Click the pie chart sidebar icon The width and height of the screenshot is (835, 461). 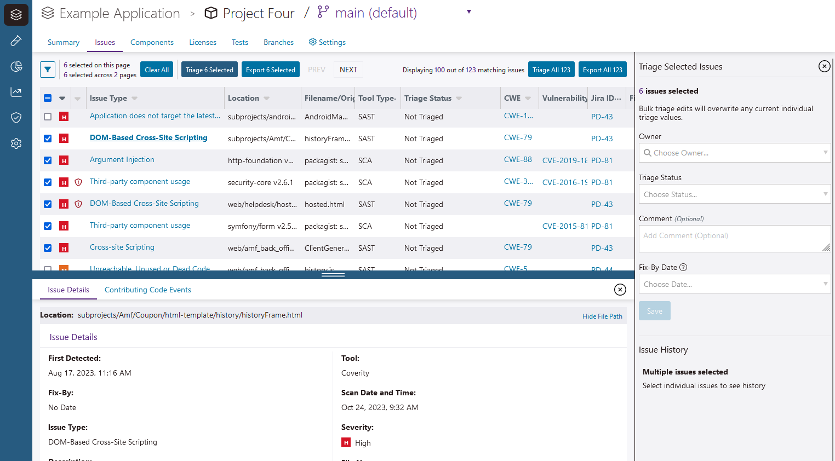16,66
